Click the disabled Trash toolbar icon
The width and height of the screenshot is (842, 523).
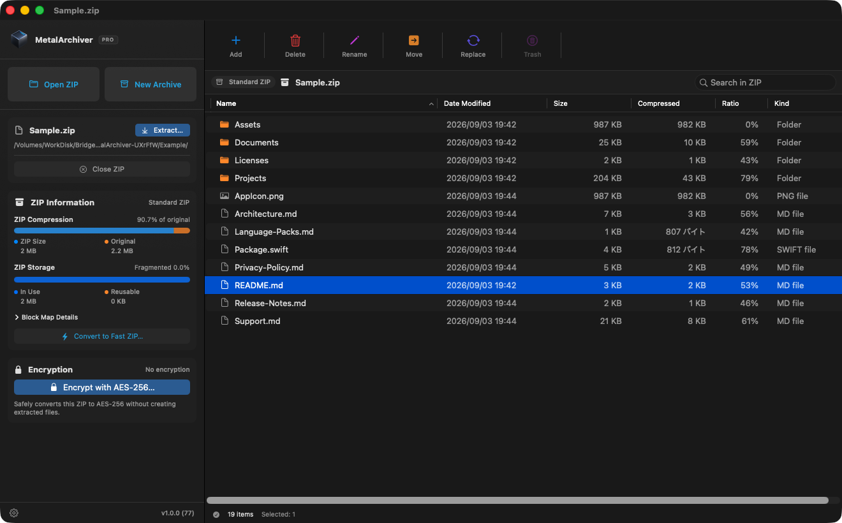click(533, 40)
